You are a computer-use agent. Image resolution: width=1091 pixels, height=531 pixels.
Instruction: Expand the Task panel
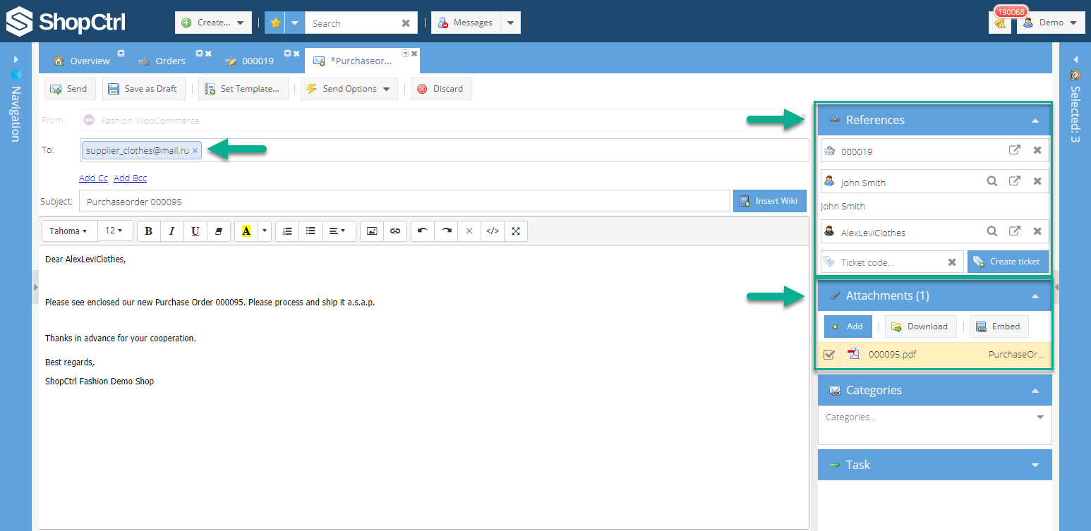(x=1035, y=465)
